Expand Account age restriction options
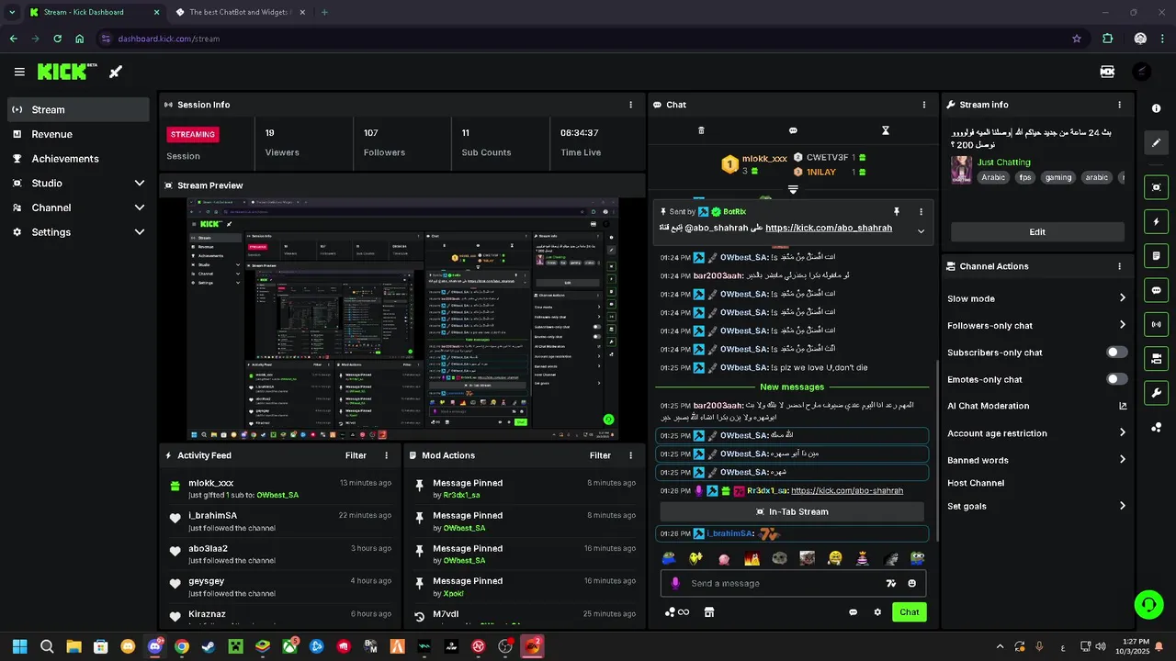This screenshot has width=1176, height=661. pyautogui.click(x=1122, y=433)
